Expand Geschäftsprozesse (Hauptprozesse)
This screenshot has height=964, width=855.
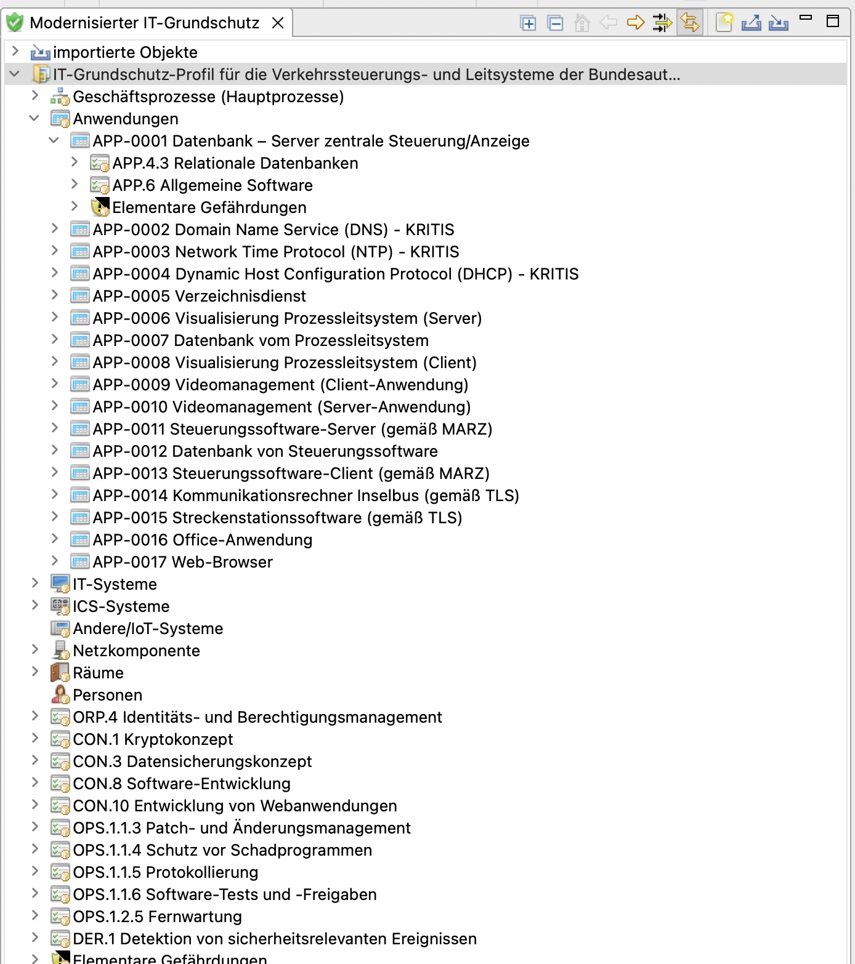(x=35, y=95)
